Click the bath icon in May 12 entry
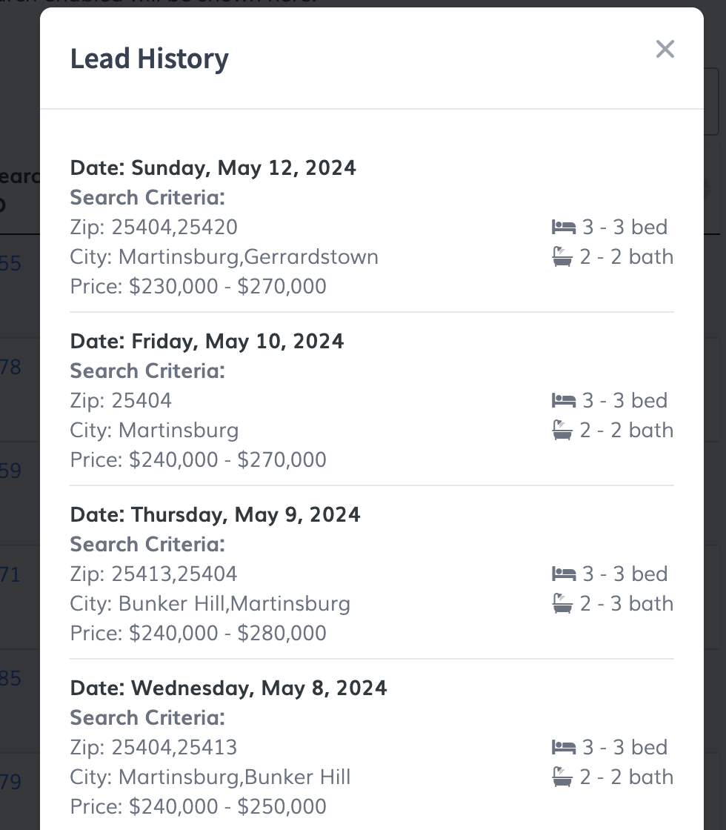This screenshot has height=830, width=726. point(563,257)
